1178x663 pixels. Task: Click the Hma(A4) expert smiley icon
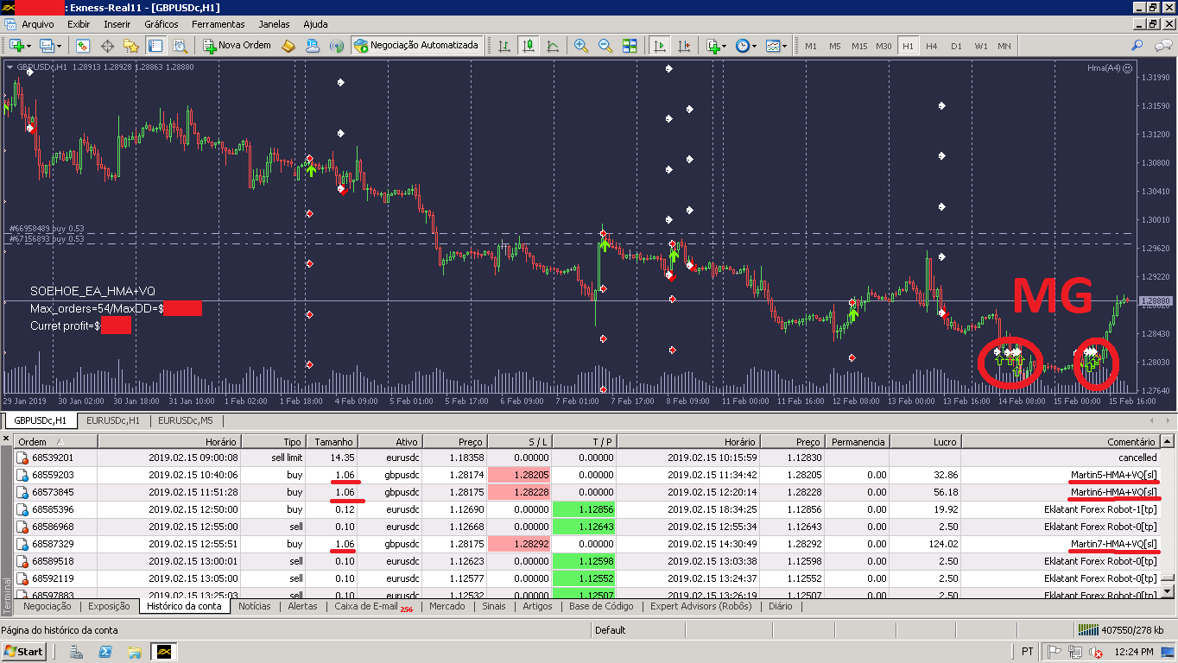pos(1127,68)
